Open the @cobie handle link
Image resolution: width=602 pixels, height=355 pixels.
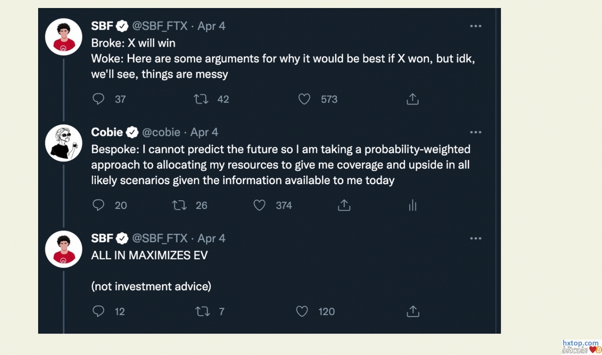161,132
